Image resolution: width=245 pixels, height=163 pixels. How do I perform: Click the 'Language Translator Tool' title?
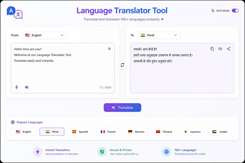pyautogui.click(x=122, y=11)
